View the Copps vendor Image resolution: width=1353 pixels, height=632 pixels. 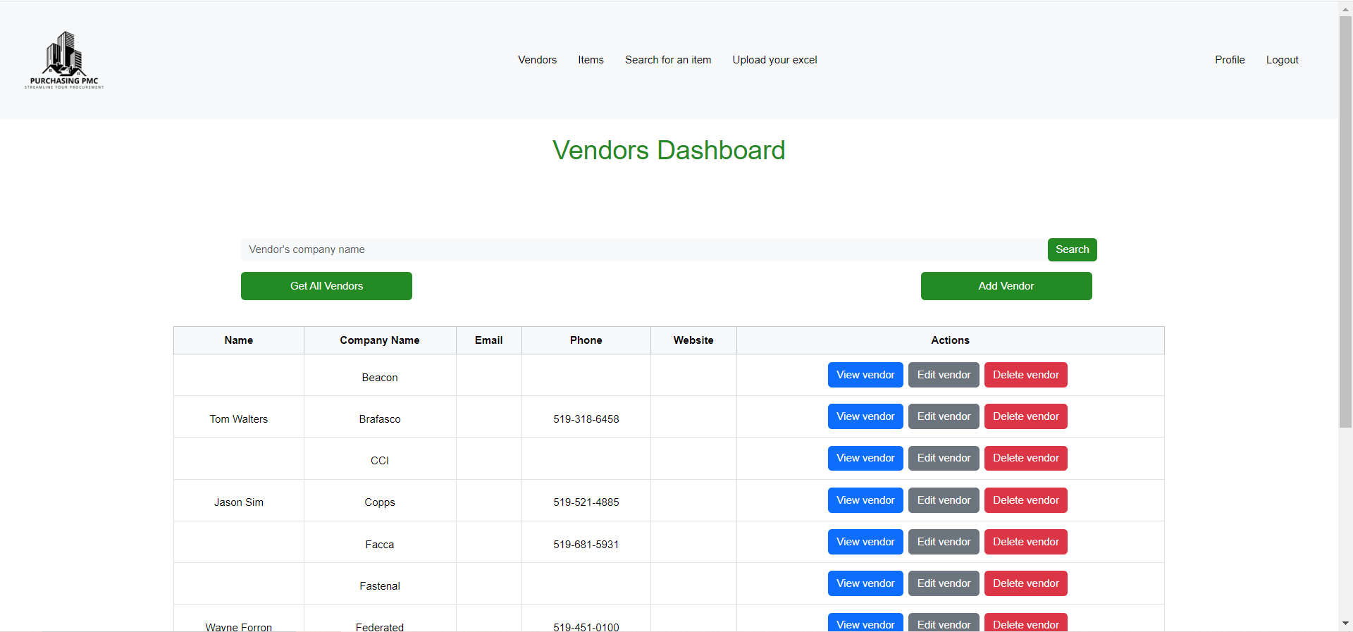pos(865,500)
